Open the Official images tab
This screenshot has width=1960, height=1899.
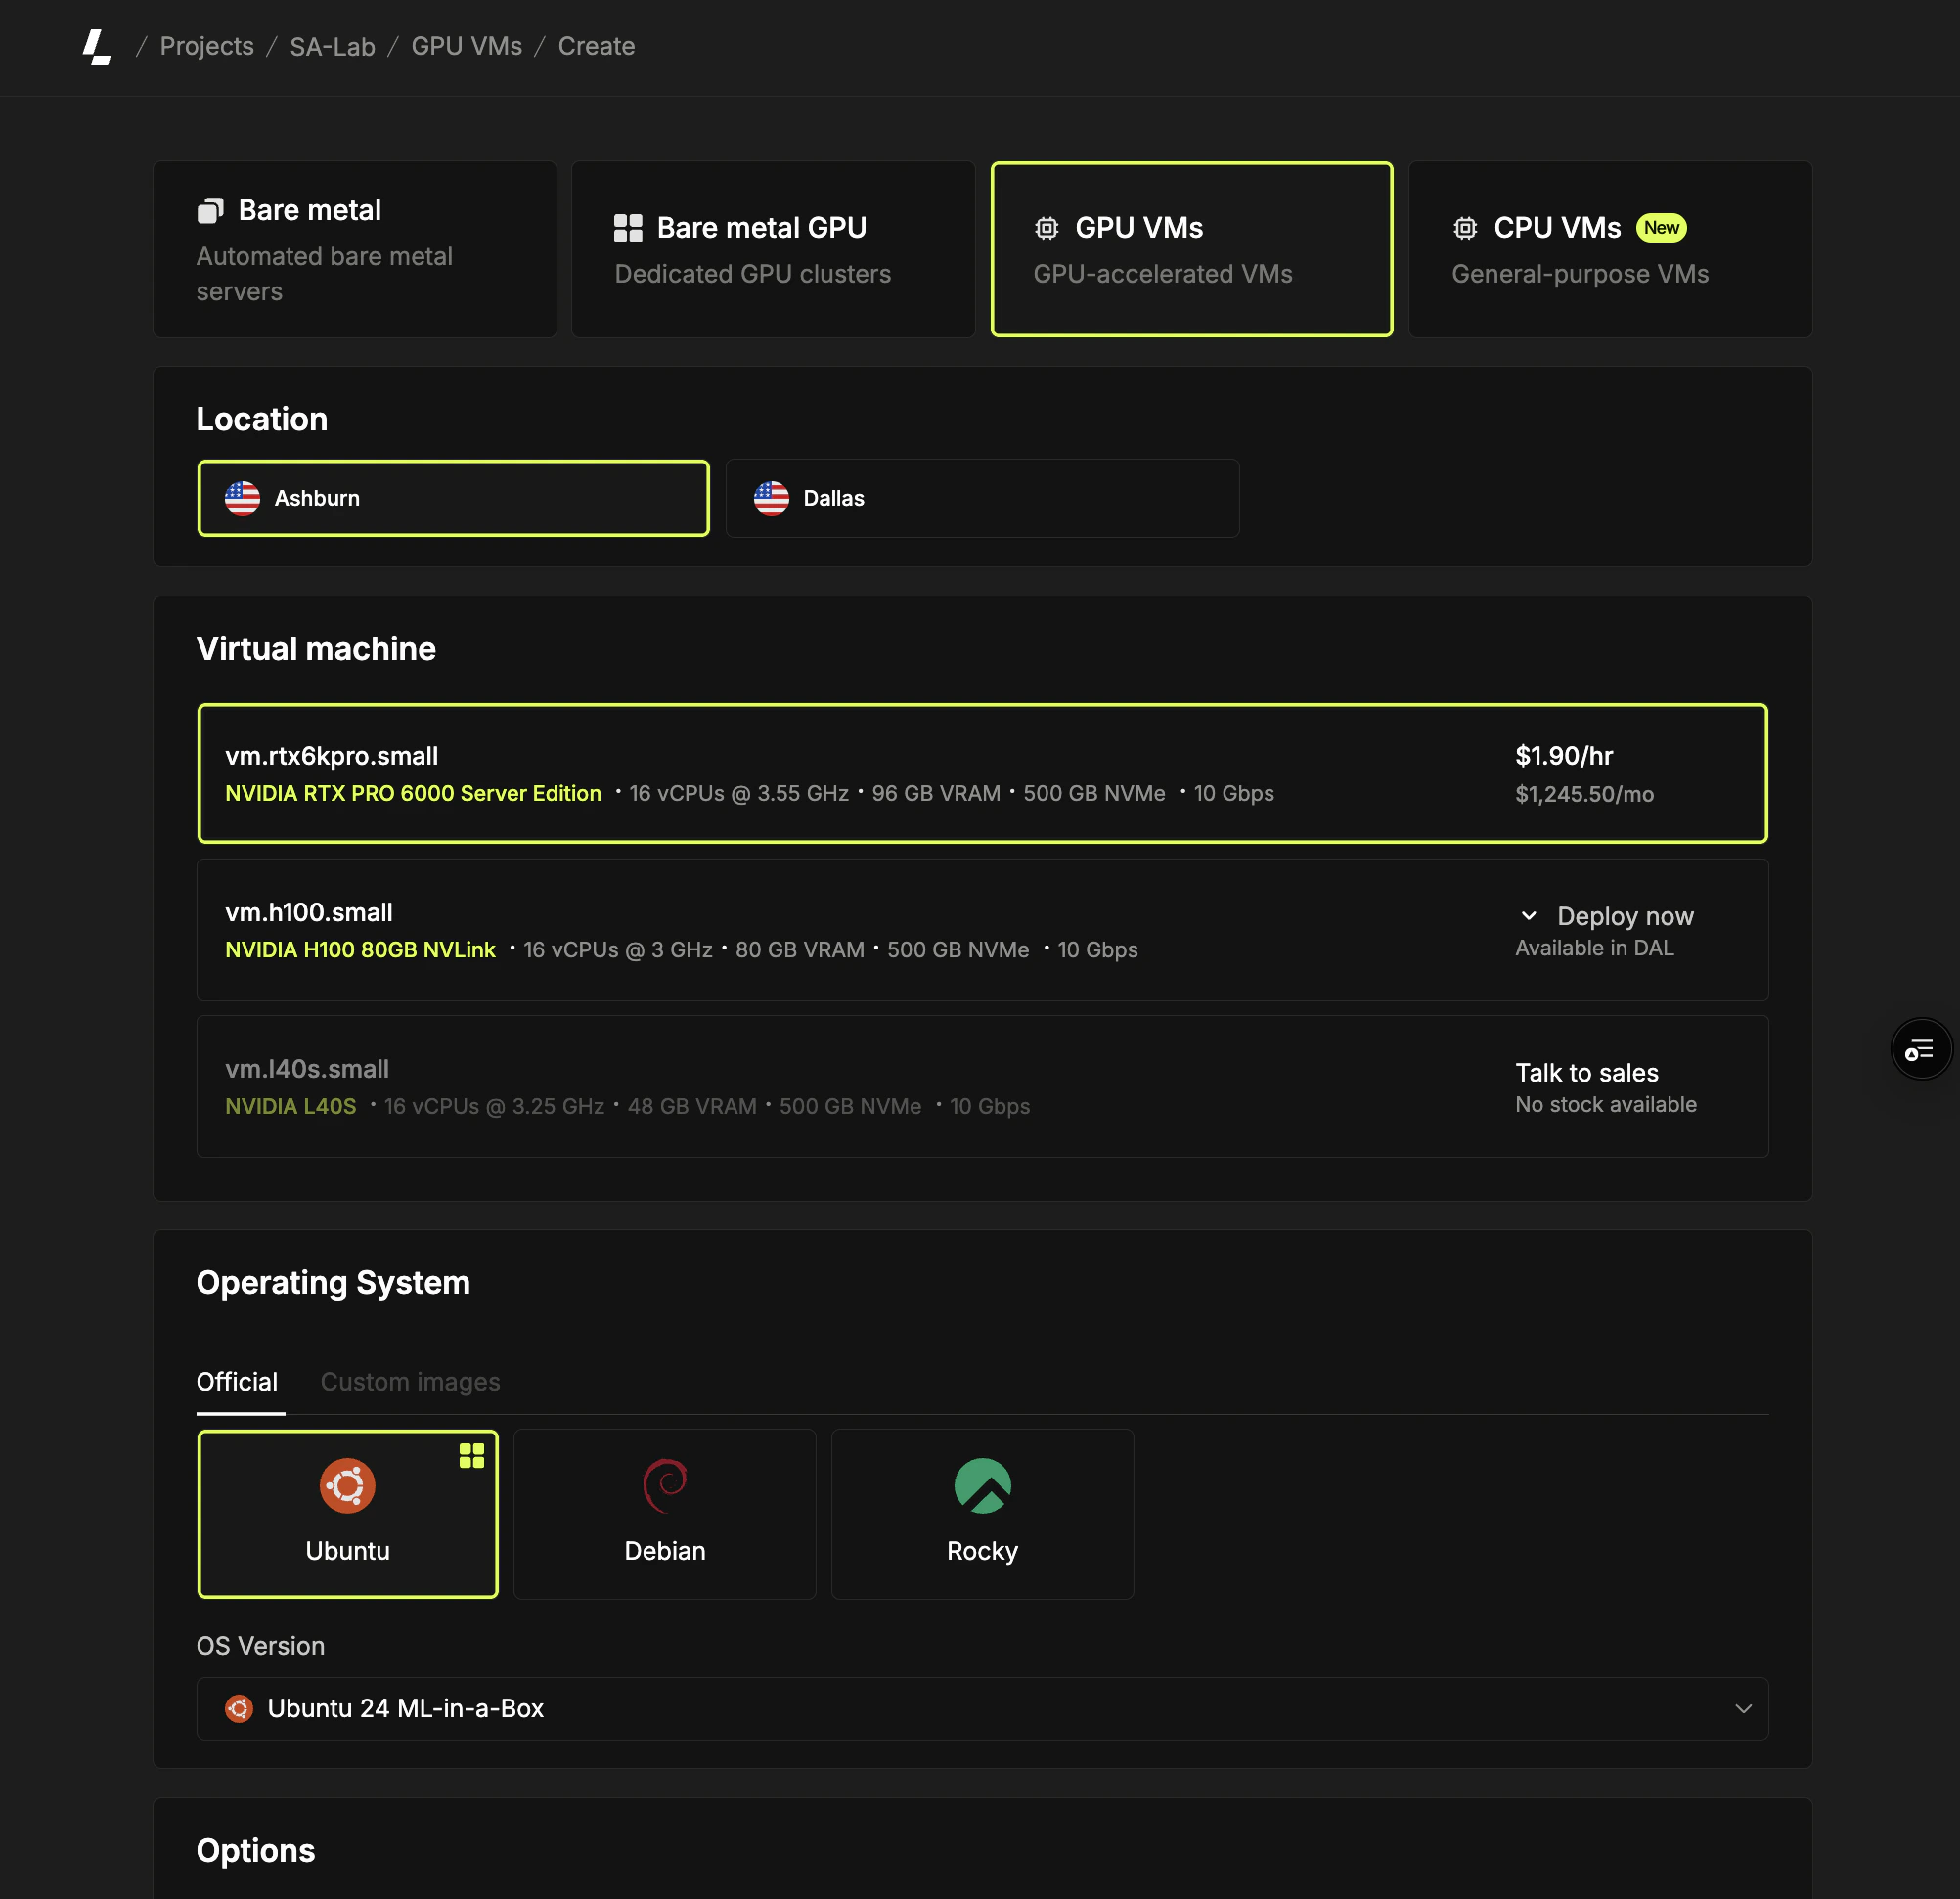pos(237,1381)
